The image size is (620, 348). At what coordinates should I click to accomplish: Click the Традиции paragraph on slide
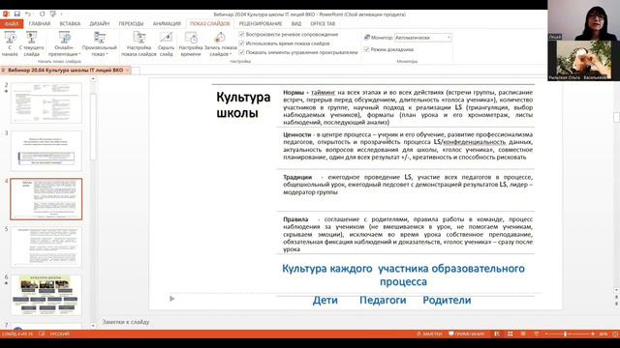(408, 185)
